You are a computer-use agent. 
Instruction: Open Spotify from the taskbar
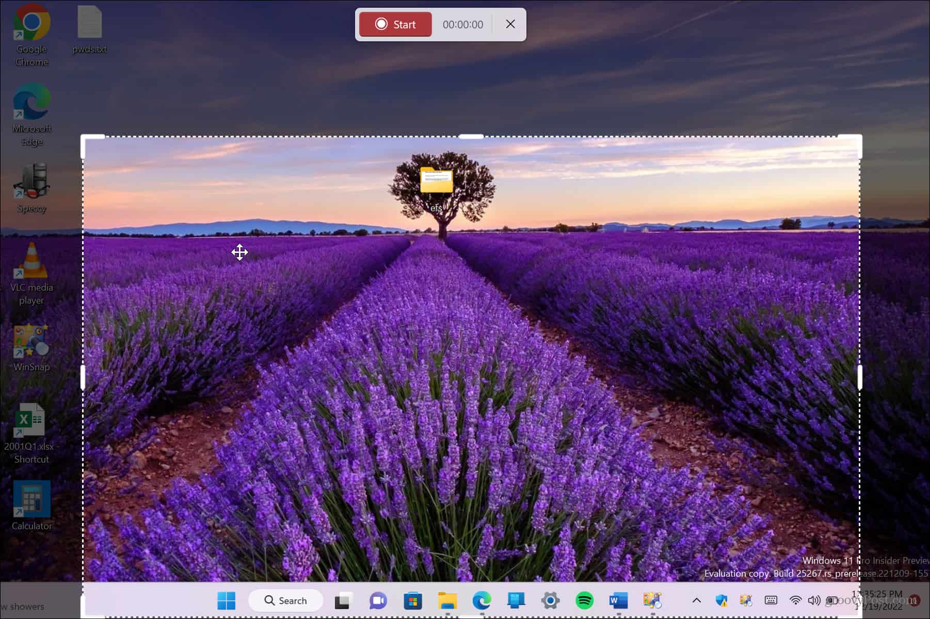pos(584,600)
